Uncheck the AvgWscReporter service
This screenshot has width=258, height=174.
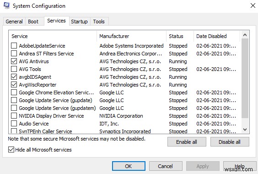tap(14, 85)
